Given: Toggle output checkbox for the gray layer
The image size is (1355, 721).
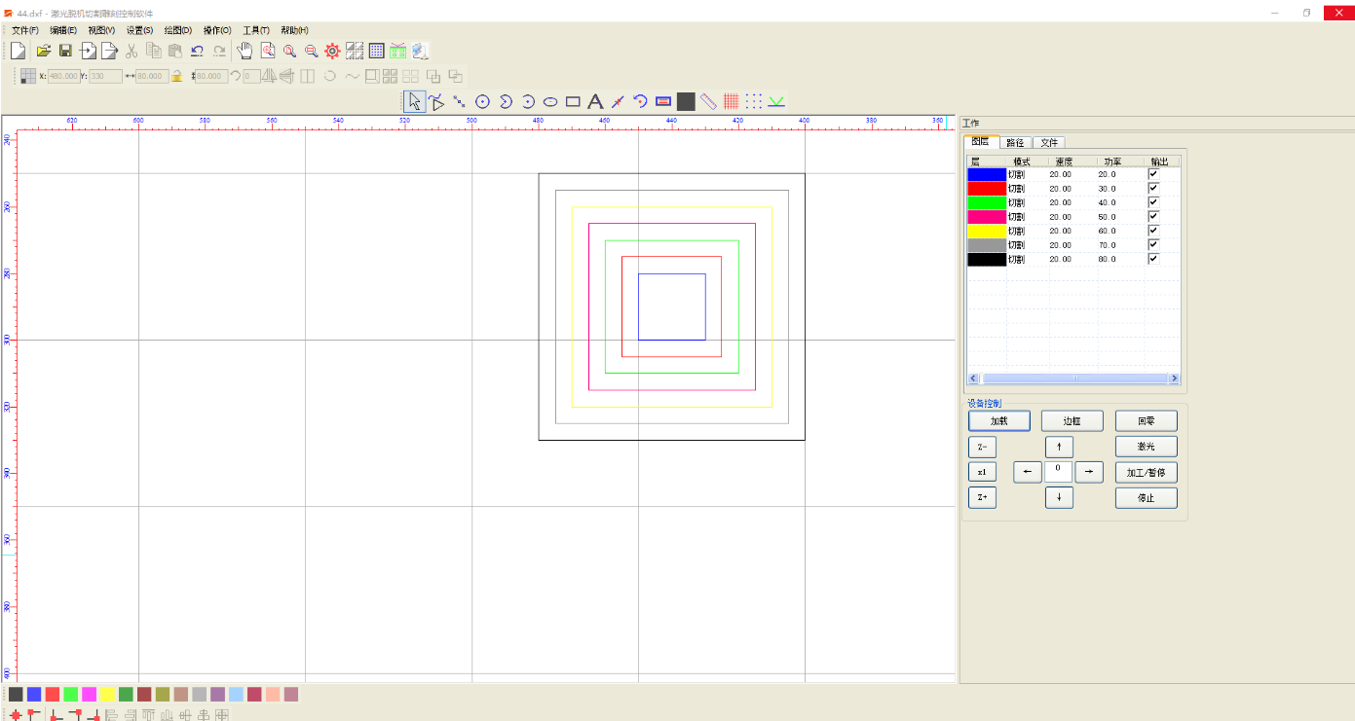Looking at the screenshot, I should coord(1153,245).
